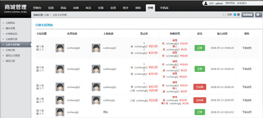Click the superior avatar next to ruishengkj1

coord(96,87)
